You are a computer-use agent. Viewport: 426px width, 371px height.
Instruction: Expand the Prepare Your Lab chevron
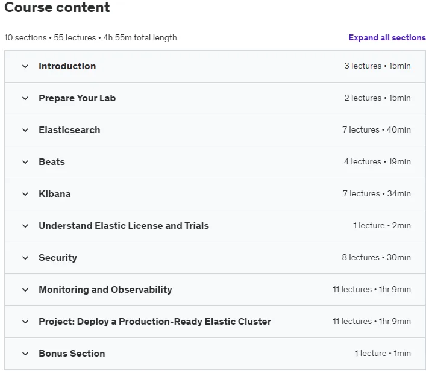point(25,98)
